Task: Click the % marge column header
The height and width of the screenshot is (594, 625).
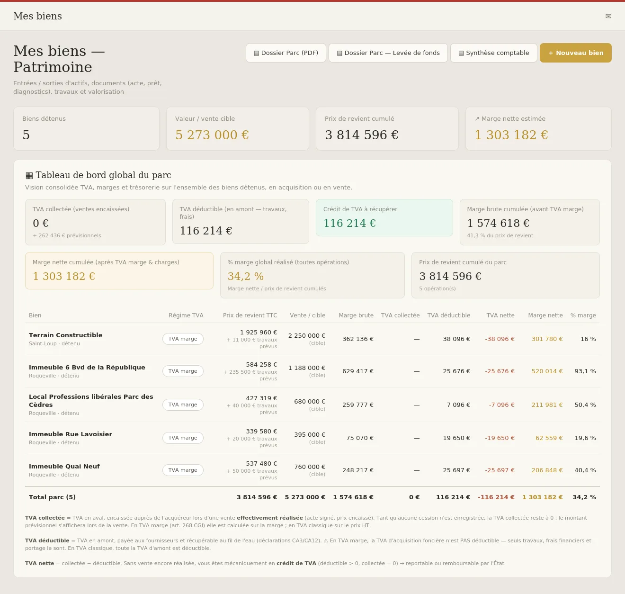Action: (x=583, y=315)
